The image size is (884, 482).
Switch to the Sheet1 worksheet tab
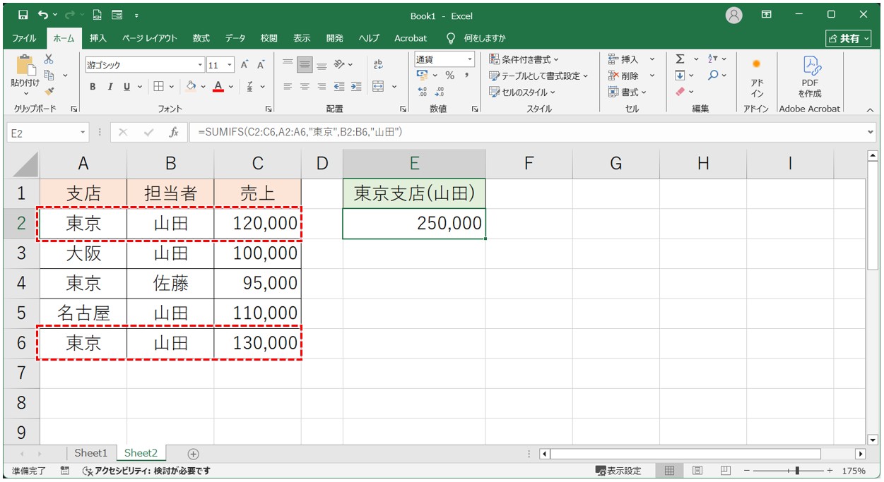tap(91, 453)
